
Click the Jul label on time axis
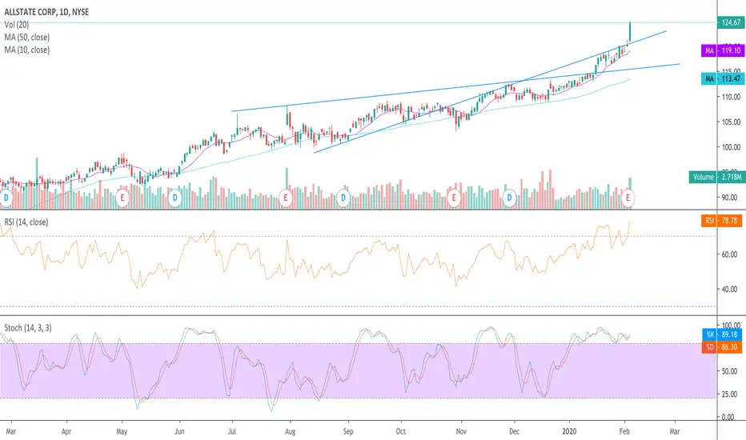(232, 431)
